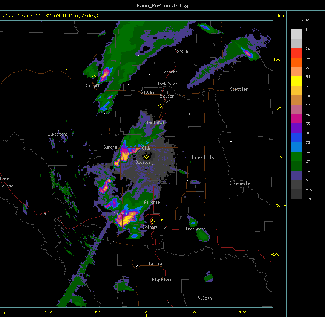Click the Lake Louise label

(x=7, y=182)
